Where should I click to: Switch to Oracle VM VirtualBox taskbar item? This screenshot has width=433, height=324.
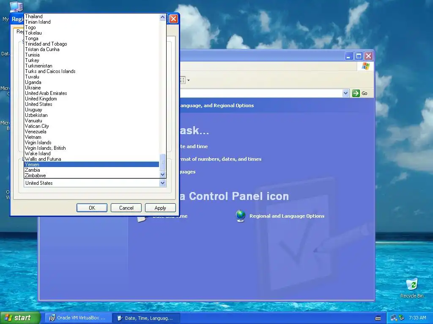pos(78,318)
